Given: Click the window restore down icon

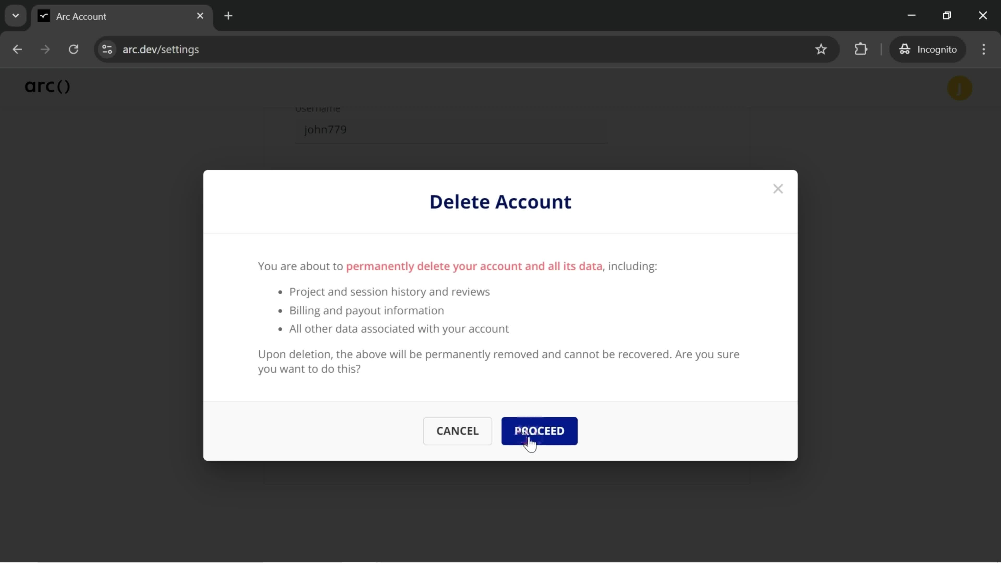Looking at the screenshot, I should tap(947, 15).
